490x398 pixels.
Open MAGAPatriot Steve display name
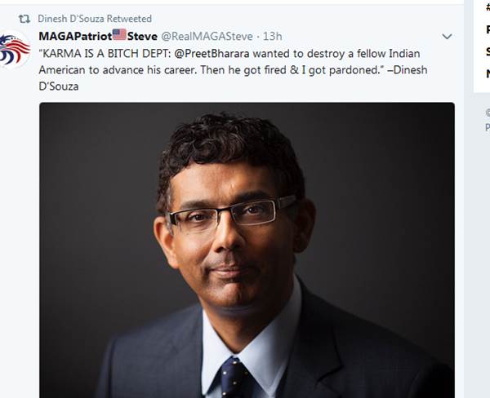(x=98, y=36)
